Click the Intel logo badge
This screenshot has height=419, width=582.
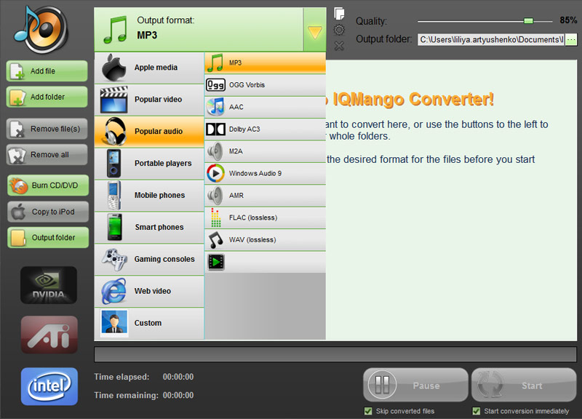[x=49, y=386]
